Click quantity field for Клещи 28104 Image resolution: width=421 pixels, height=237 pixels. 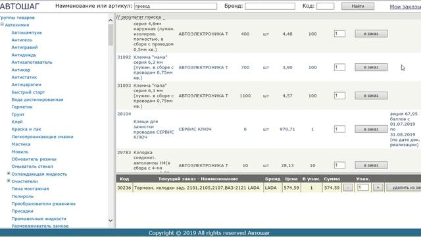[339, 129]
